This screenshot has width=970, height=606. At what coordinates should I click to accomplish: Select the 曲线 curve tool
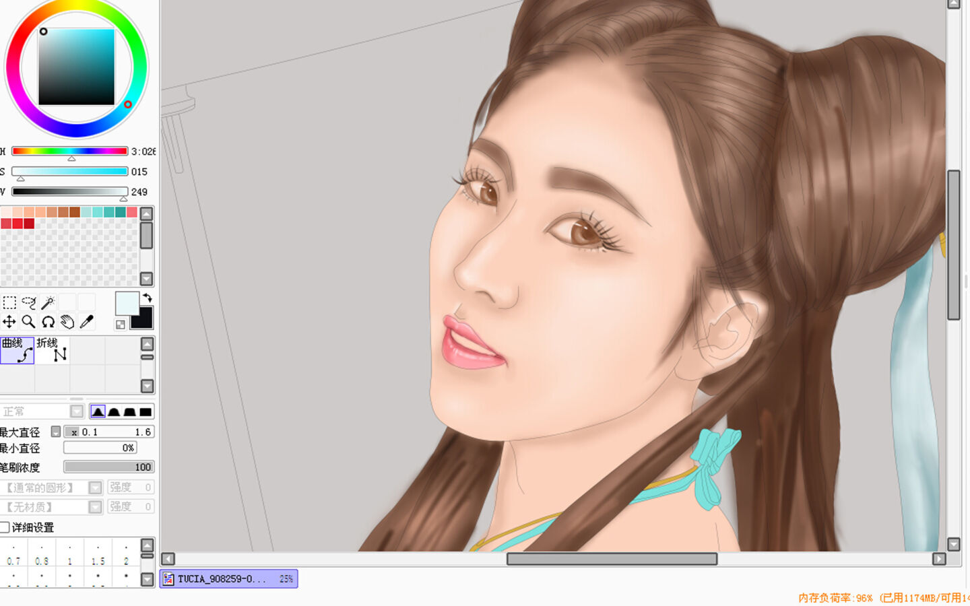[x=17, y=350]
